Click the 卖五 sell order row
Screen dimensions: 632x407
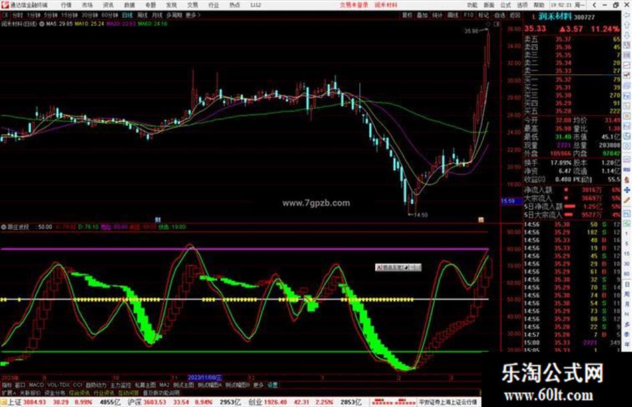coord(572,39)
